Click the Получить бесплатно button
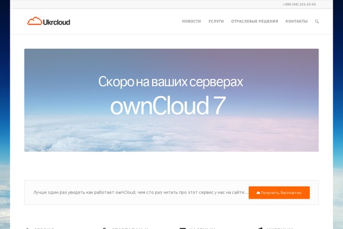This screenshot has height=229, width=343. [x=279, y=192]
